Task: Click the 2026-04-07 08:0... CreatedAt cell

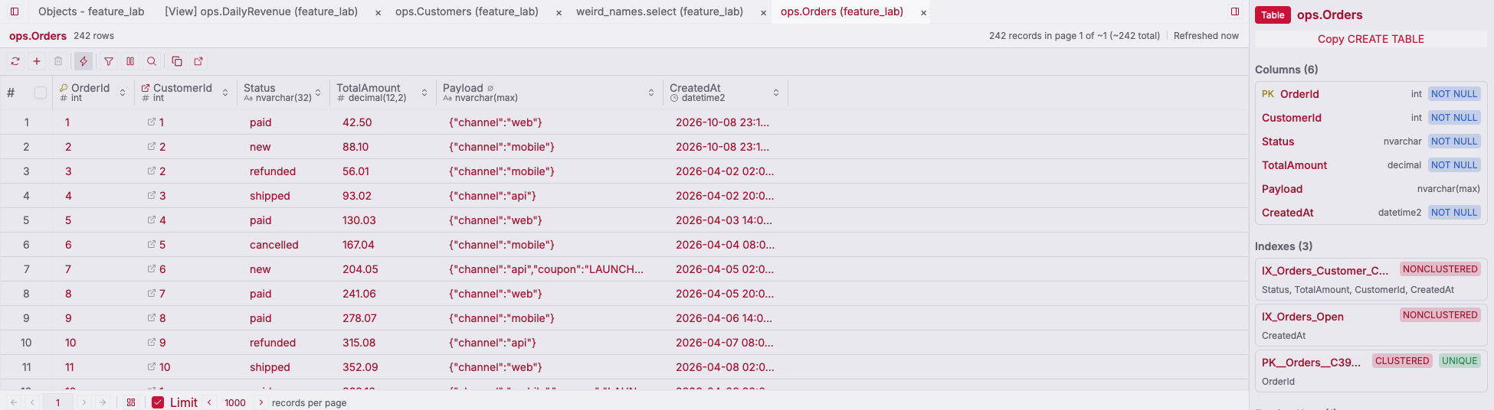Action: point(725,343)
